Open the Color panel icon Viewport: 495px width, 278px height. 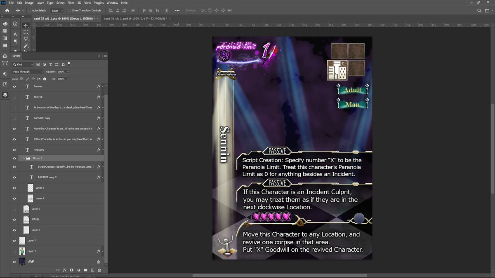[5, 24]
